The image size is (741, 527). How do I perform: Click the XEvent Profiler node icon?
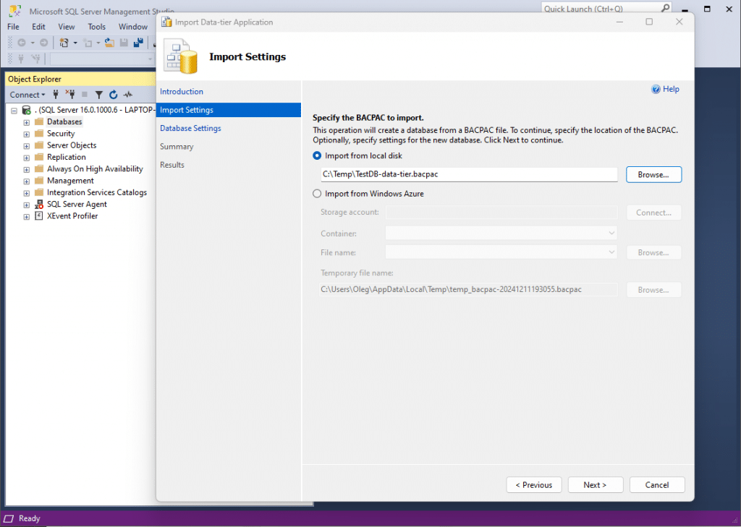point(39,216)
